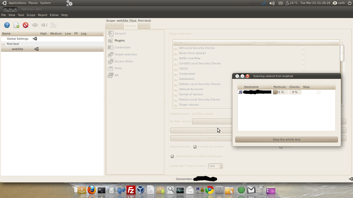The image size is (353, 198).
Task: Click the new document icon with green plus
Action: 16,25
